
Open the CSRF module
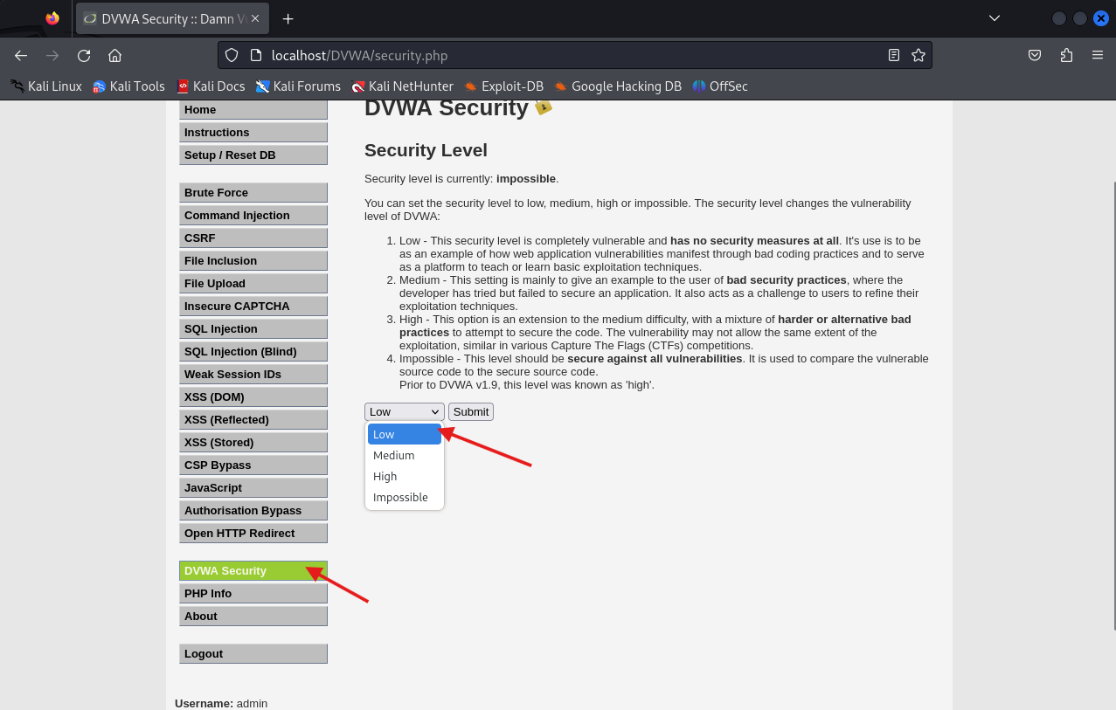pyautogui.click(x=253, y=238)
